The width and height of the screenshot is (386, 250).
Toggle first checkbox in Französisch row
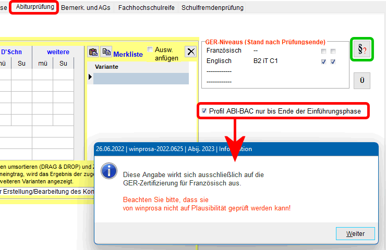pos(324,51)
